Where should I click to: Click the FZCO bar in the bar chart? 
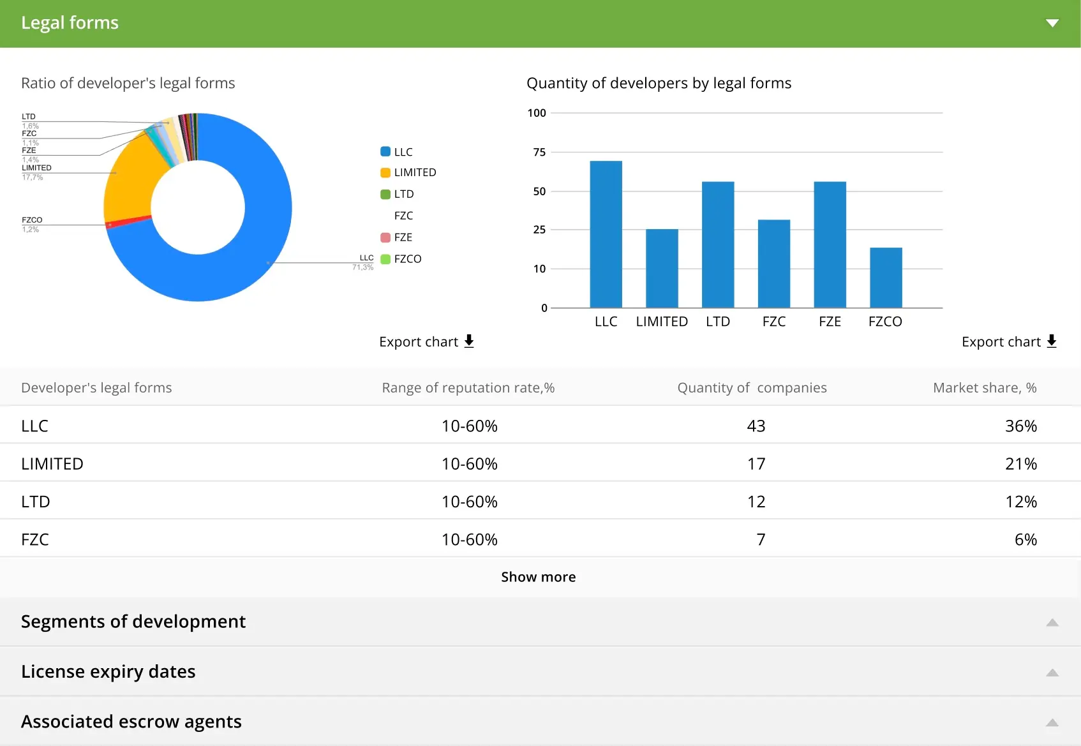[x=886, y=278]
